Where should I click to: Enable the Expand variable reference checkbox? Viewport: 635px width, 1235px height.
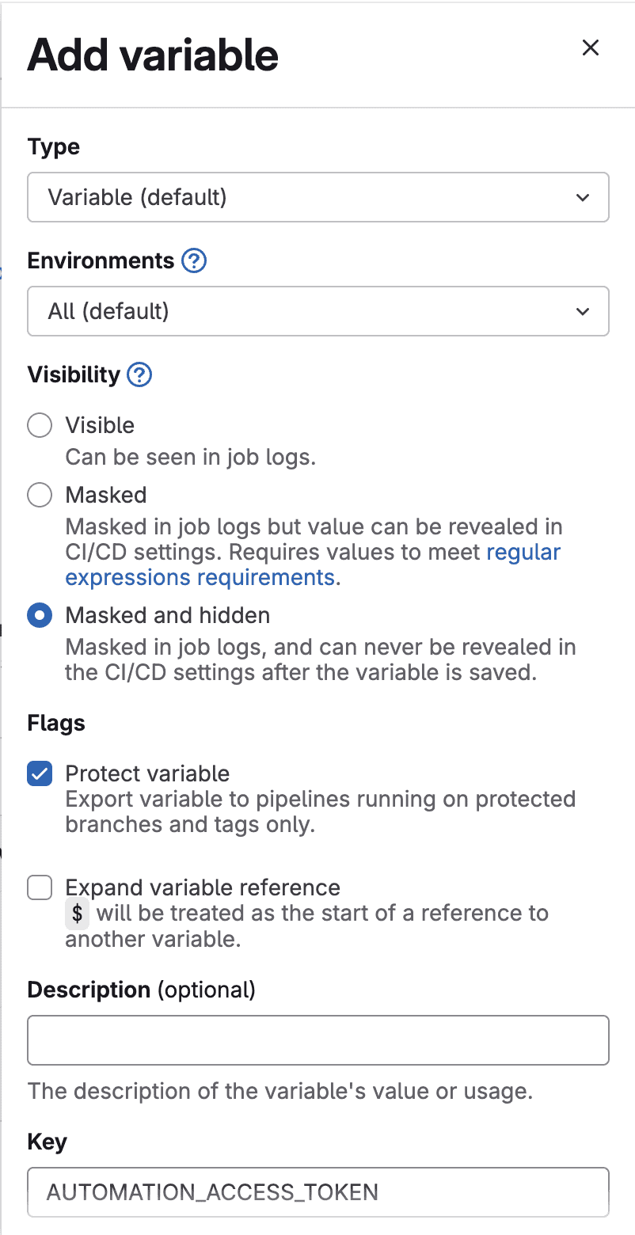(40, 887)
